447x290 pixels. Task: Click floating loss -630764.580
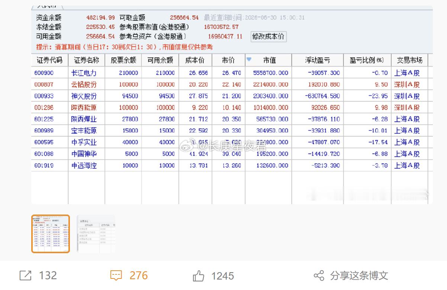click(x=322, y=96)
